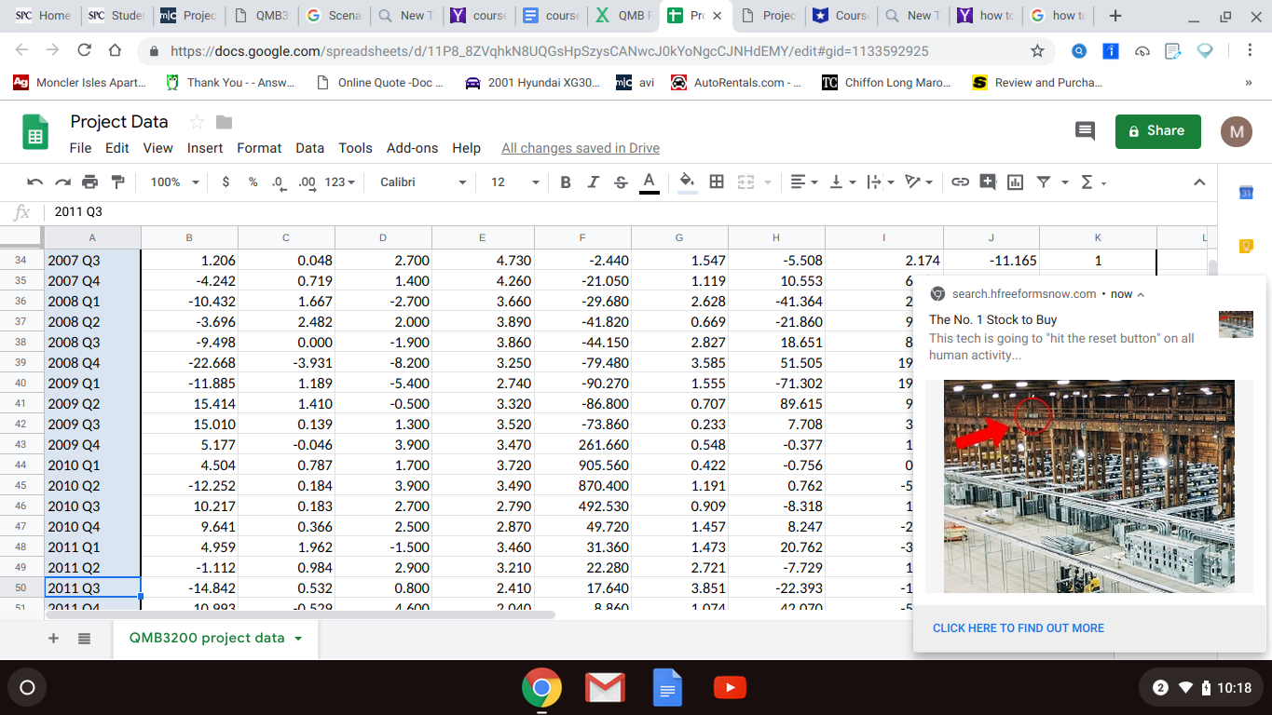Open the zoom 100% dropdown
This screenshot has width=1272, height=715.
[174, 182]
